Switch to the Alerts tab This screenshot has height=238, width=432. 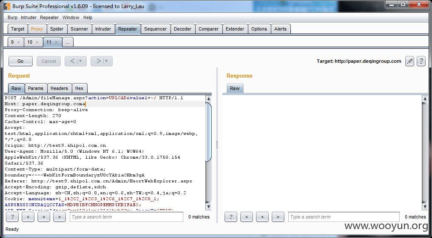coord(281,29)
